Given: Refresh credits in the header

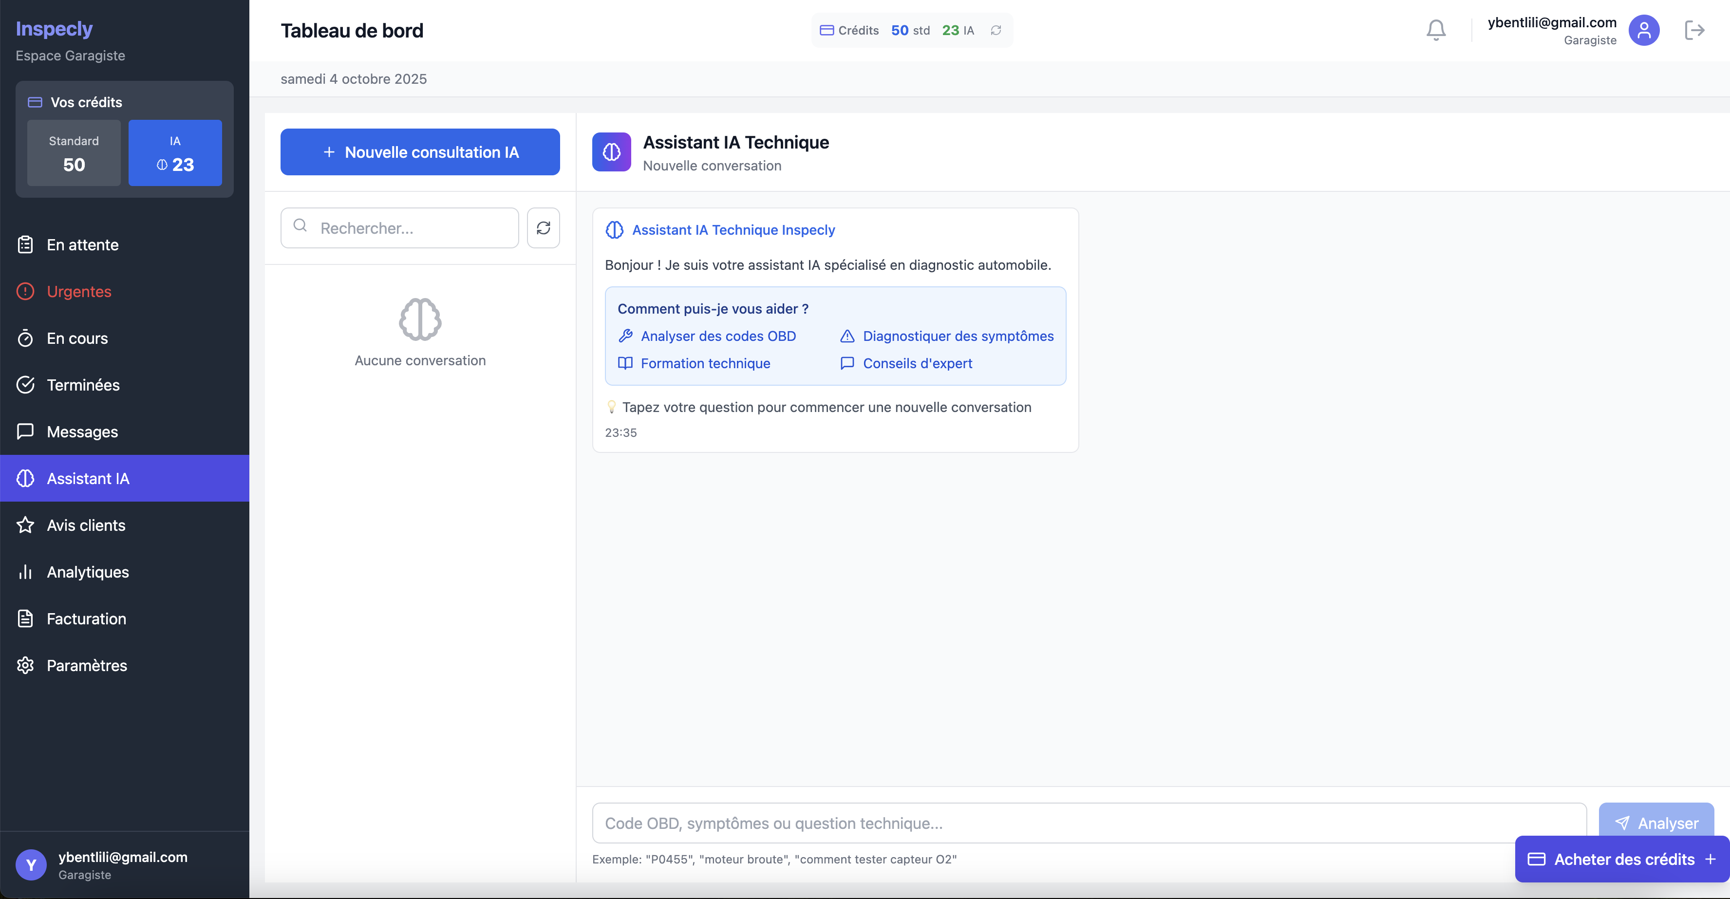Looking at the screenshot, I should (996, 30).
